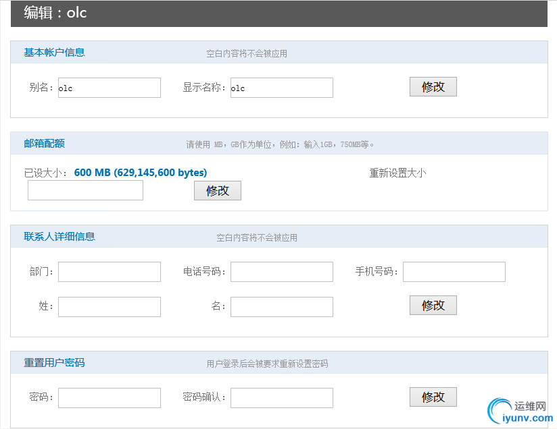Screen dimensions: 557x429
Task: Click the 电话号码 text box
Action: tap(282, 272)
